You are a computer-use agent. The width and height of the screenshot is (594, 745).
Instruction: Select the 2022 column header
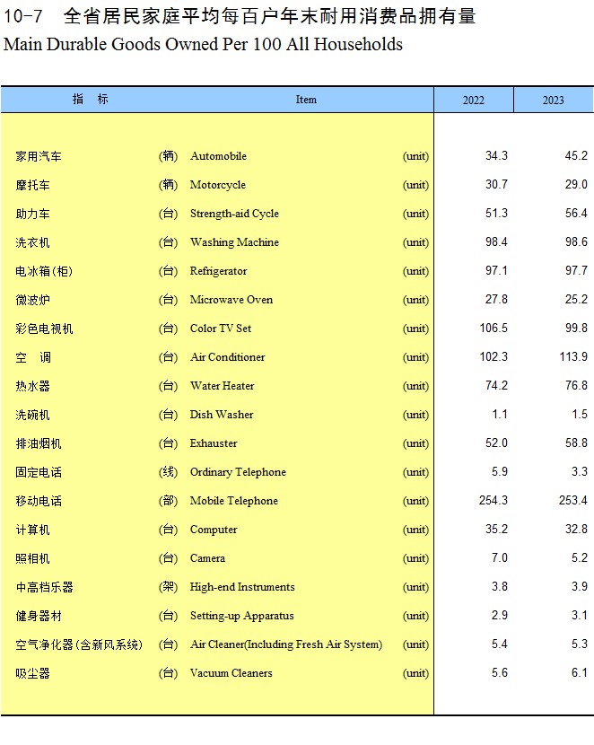pos(474,100)
